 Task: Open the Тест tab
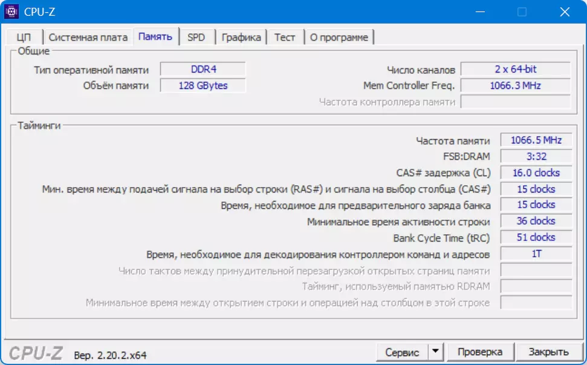coord(285,37)
